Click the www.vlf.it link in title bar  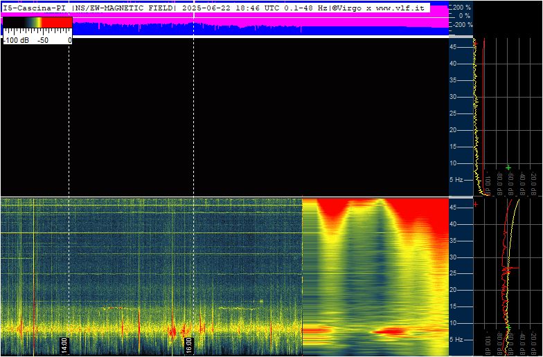pos(400,8)
